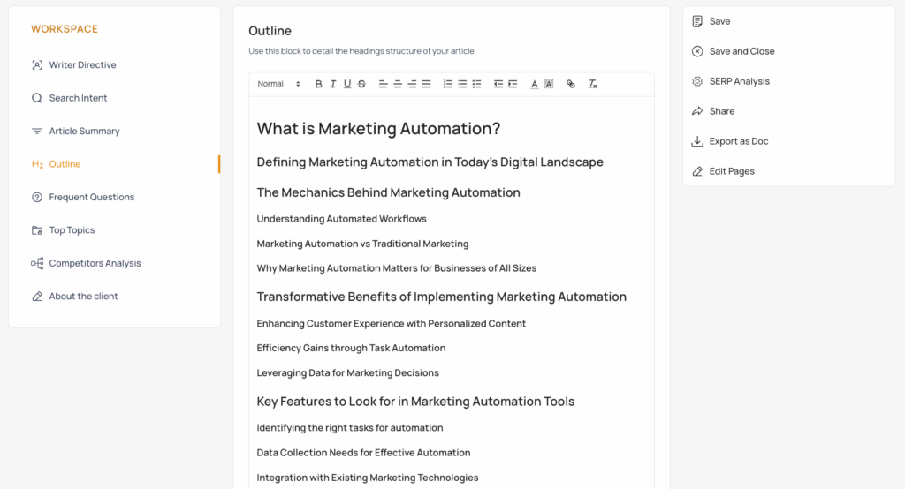Toggle the checklist format
This screenshot has height=489, width=905.
point(476,84)
